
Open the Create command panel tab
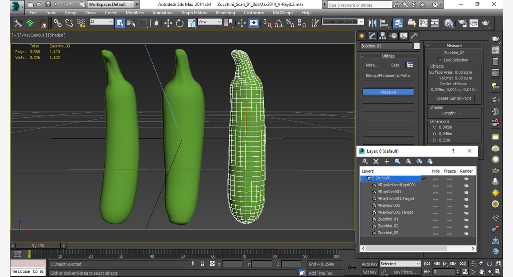(x=362, y=36)
